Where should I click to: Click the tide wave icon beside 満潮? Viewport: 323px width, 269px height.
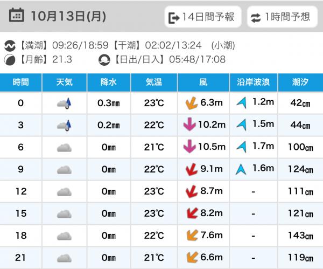(10, 45)
